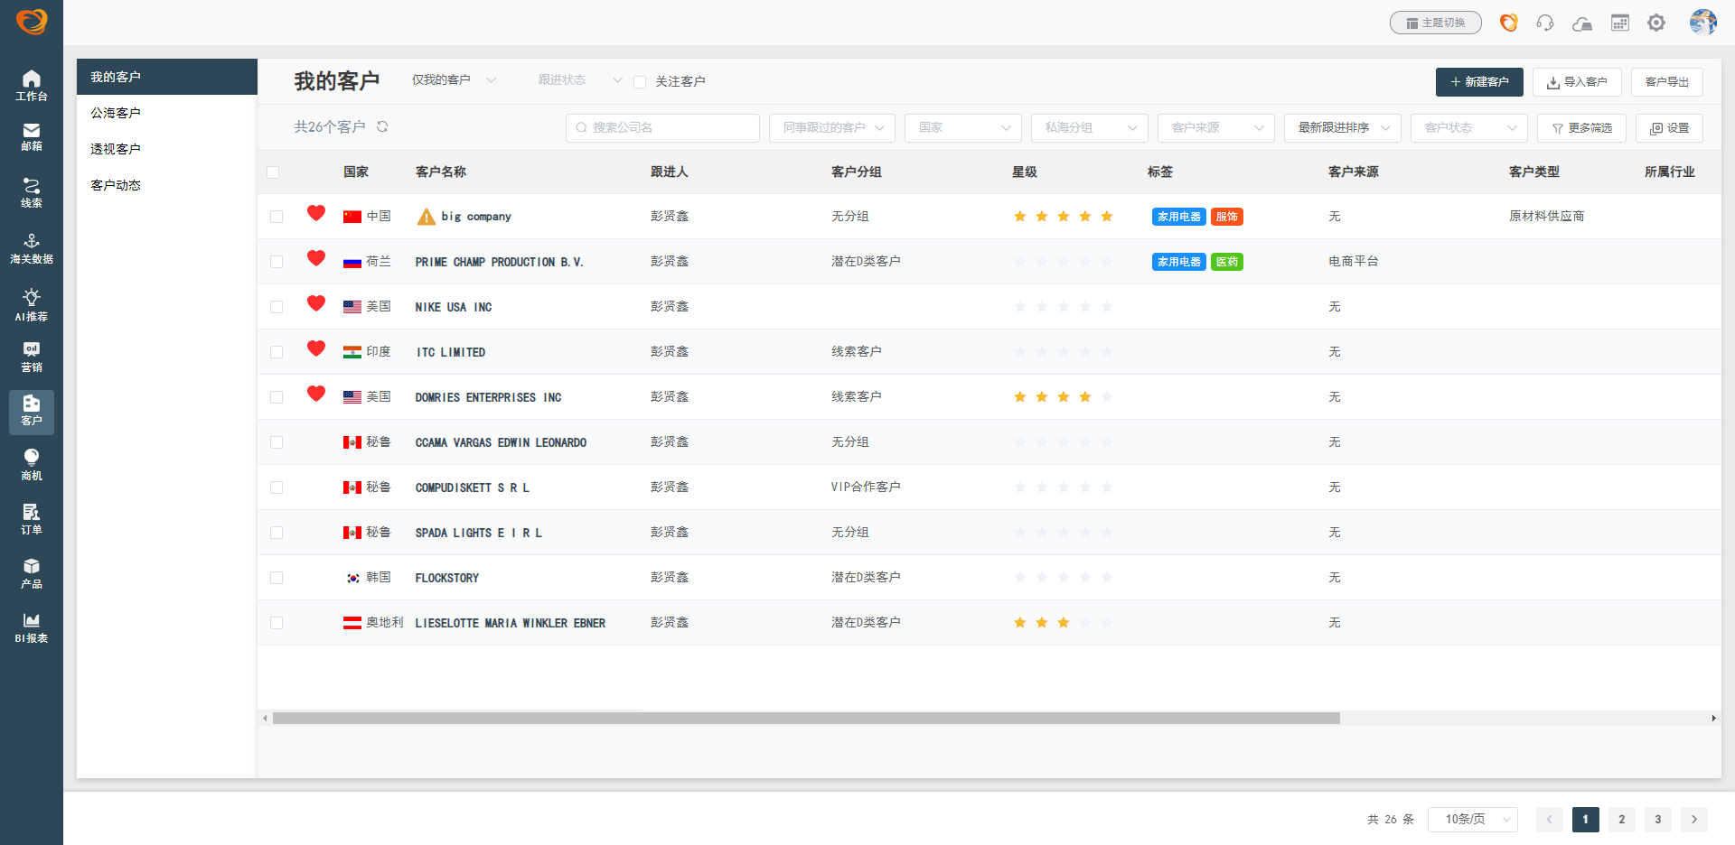Viewport: 1735px width, 845px height.
Task: Click the 更多筛选 filter button
Action: pyautogui.click(x=1581, y=128)
